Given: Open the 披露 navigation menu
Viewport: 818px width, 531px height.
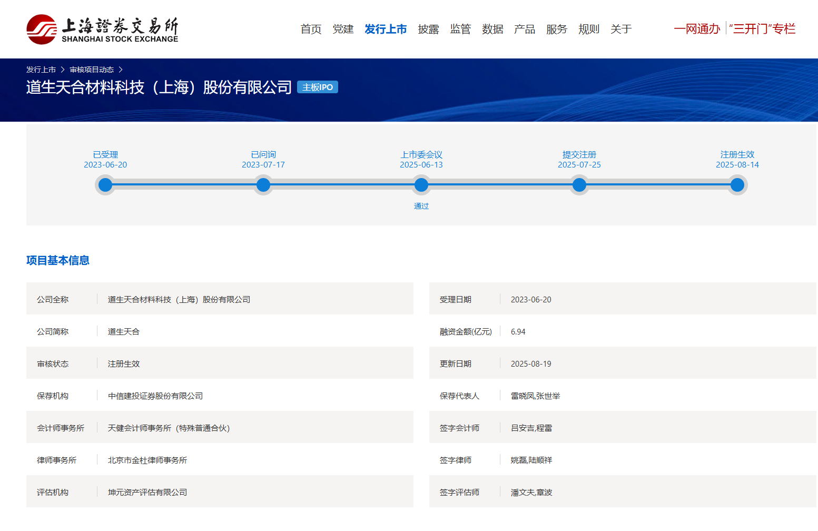Looking at the screenshot, I should [428, 29].
